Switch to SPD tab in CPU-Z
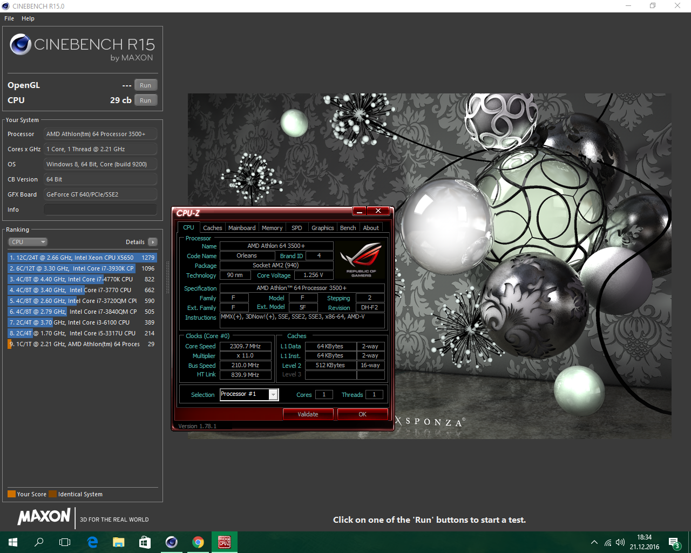Image resolution: width=691 pixels, height=553 pixels. (297, 228)
